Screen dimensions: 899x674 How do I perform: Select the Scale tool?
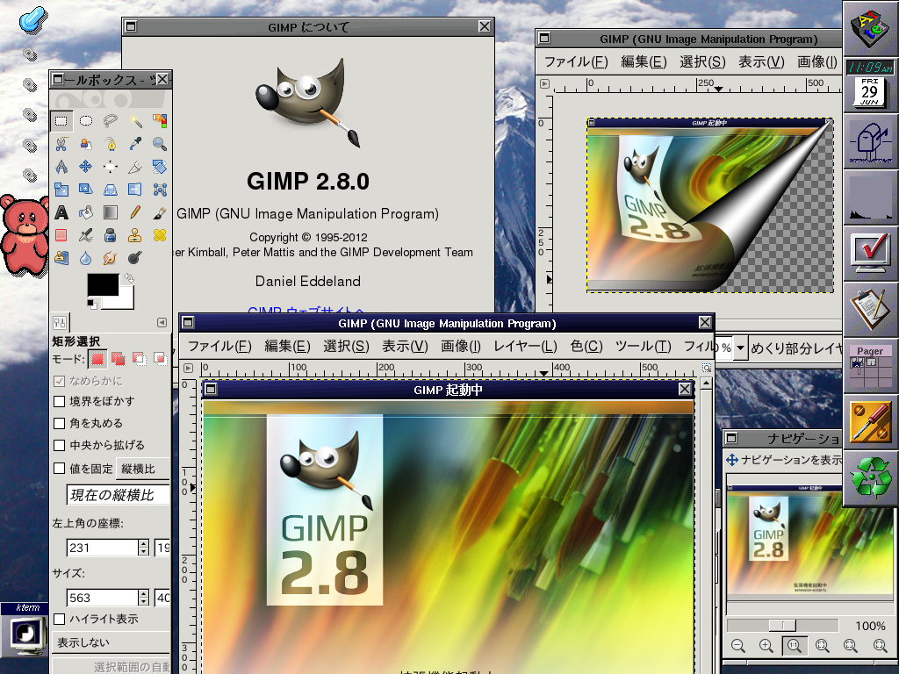[x=61, y=190]
